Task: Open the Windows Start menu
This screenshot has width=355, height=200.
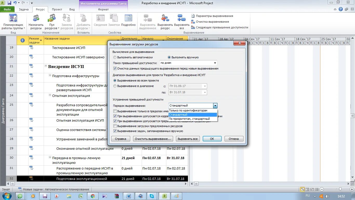Action: tap(7, 196)
